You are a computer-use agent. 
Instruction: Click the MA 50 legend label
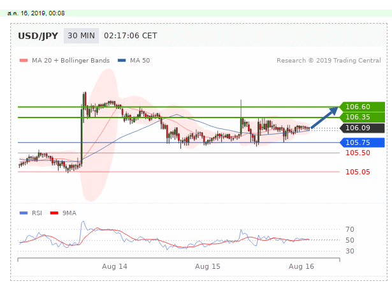tap(140, 61)
